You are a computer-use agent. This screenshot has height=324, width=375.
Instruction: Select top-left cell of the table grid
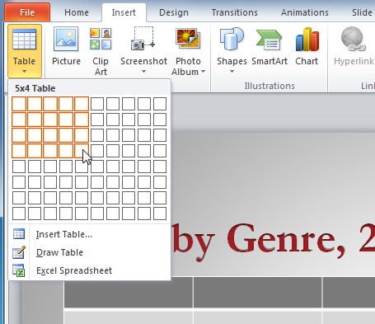19,104
